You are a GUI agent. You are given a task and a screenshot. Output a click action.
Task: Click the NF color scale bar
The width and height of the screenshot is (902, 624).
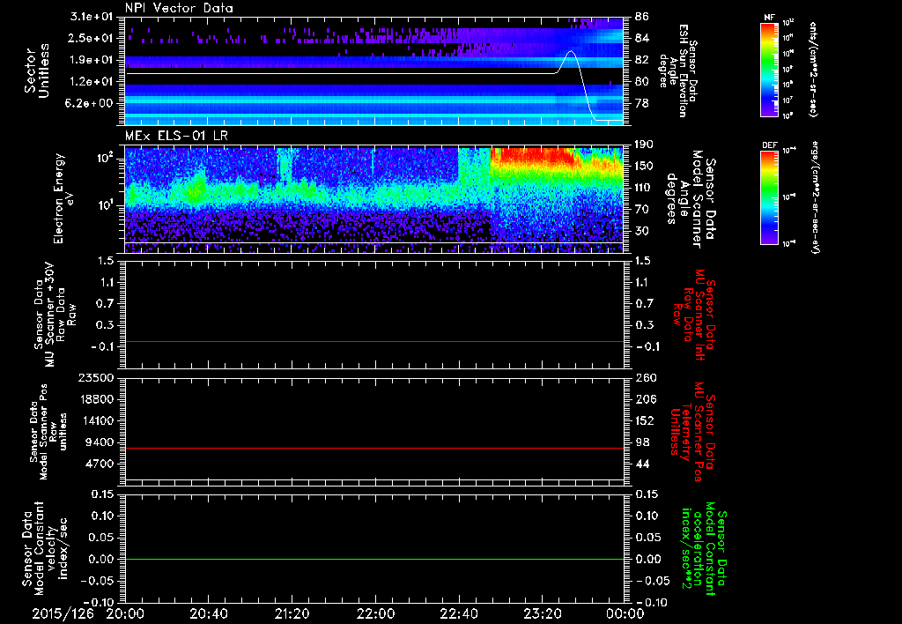pos(766,70)
